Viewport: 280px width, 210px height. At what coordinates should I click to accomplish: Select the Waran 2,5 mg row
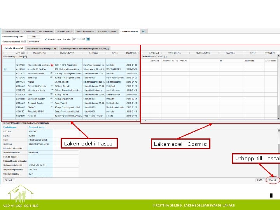coord(71,82)
